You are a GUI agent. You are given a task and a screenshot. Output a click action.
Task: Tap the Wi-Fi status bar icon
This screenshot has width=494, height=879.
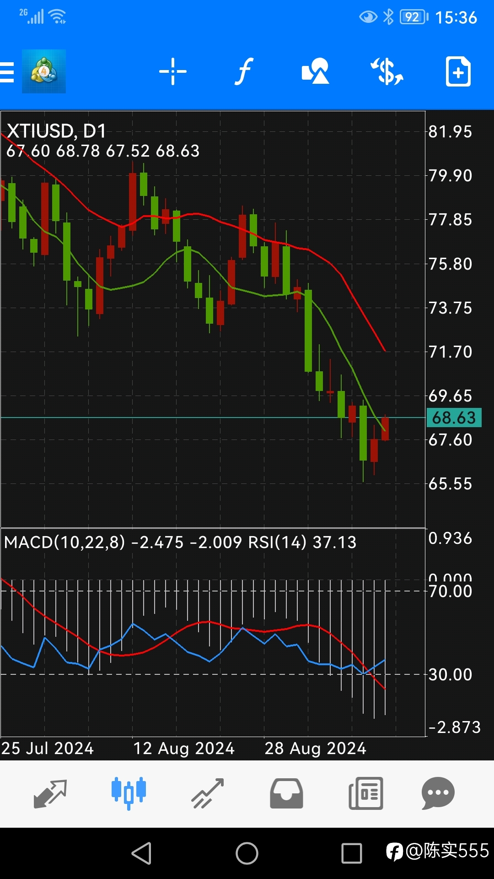(58, 16)
